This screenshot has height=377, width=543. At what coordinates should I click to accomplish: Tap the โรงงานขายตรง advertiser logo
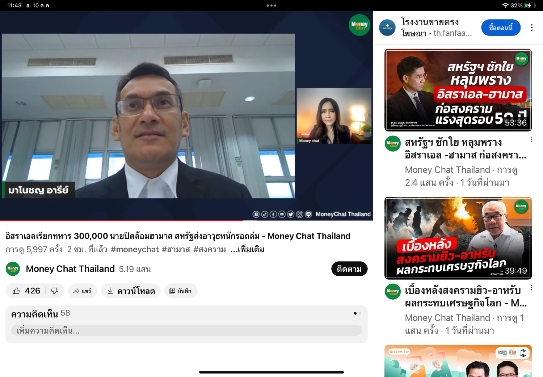(x=387, y=27)
